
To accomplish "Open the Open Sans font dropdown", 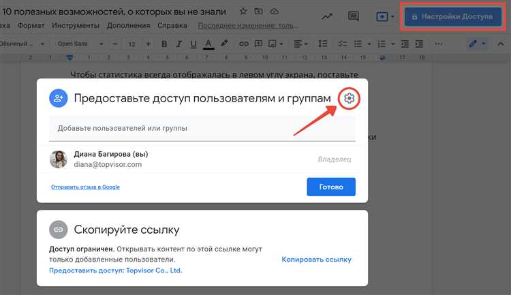I will click(80, 44).
